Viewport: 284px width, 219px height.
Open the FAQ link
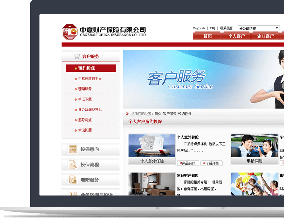212,28
